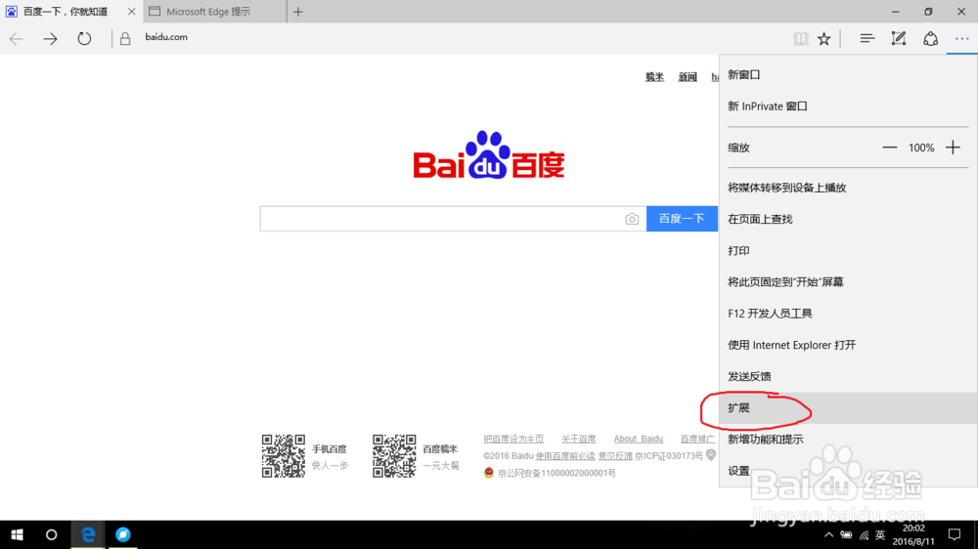Switch to the Microsoft Edge 提示 tab
This screenshot has height=549, width=978.
tap(215, 12)
